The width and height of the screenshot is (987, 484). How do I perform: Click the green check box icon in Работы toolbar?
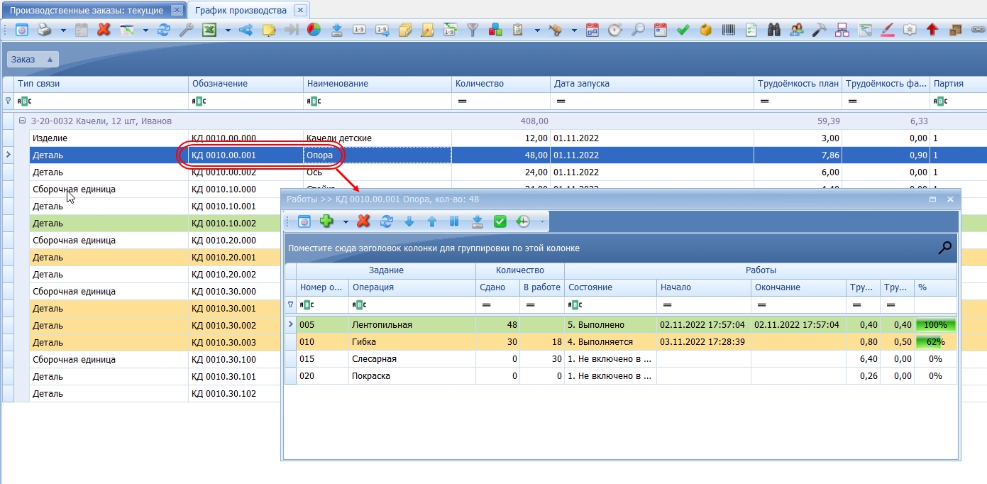pos(500,221)
